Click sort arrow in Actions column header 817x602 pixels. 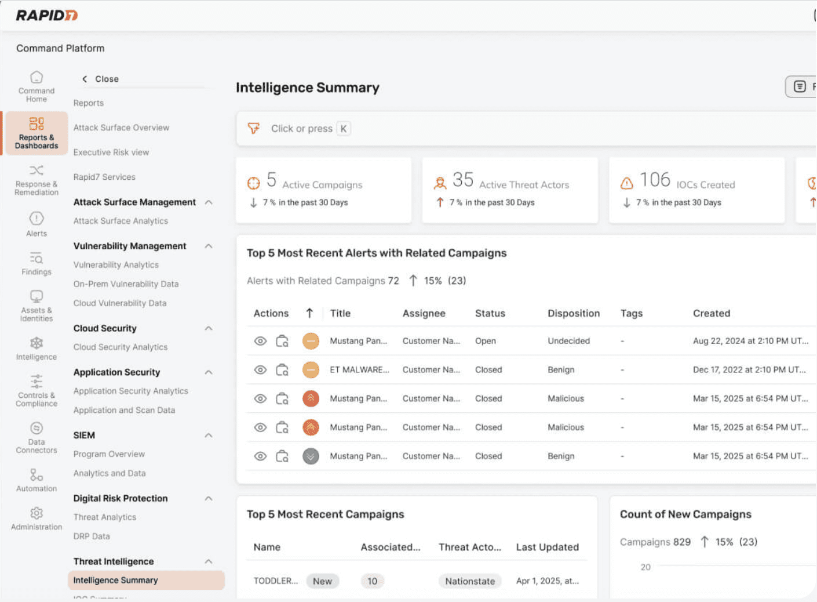pos(309,313)
